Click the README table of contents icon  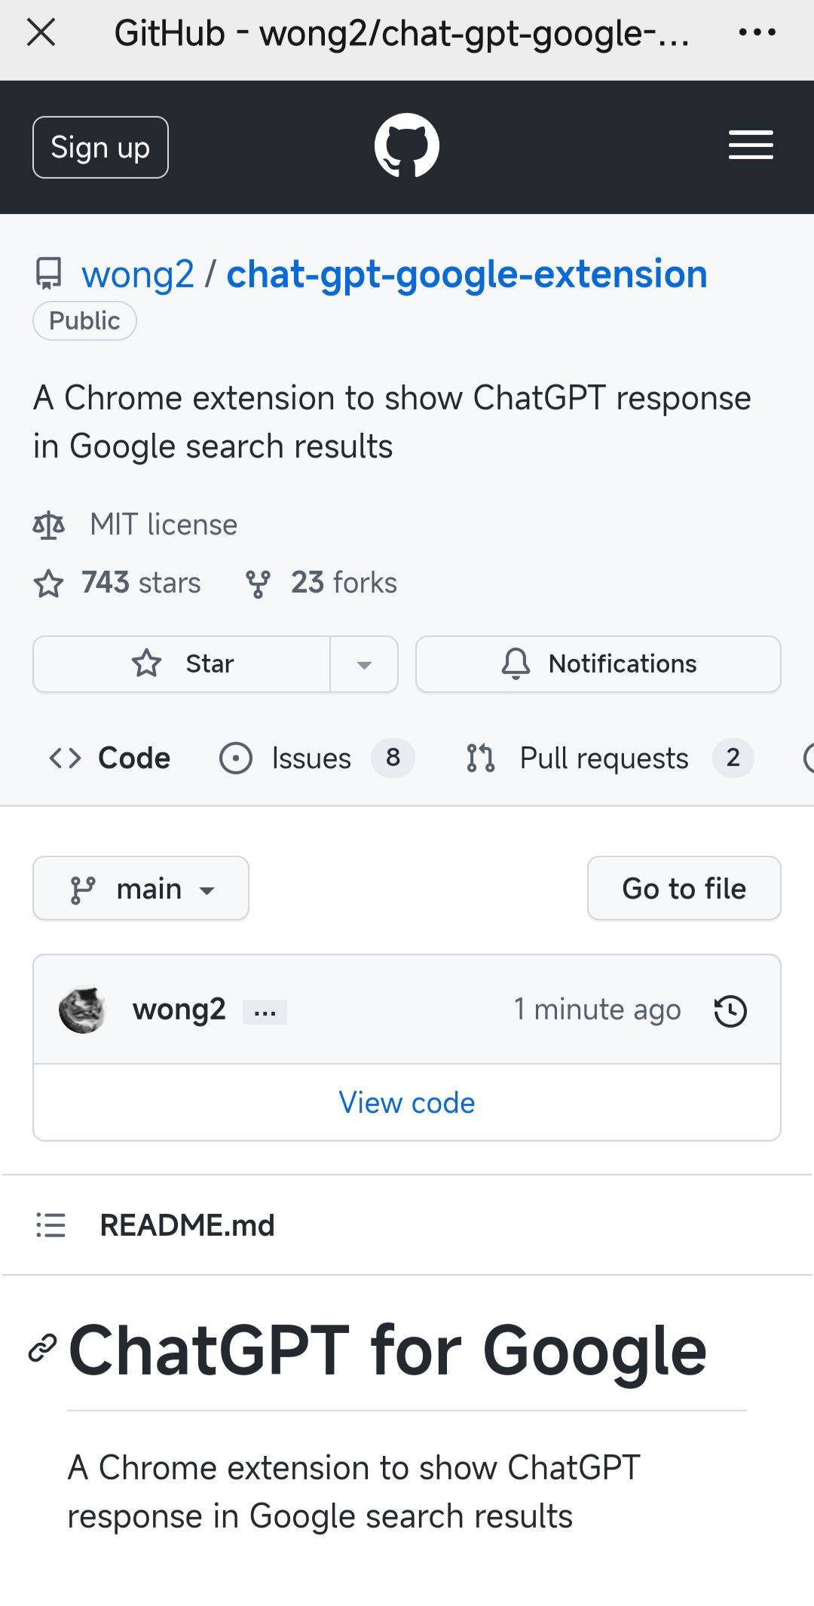tap(50, 1225)
